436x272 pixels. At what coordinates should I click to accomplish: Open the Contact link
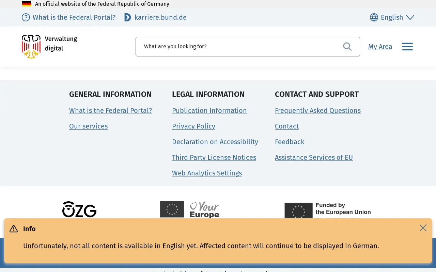pyautogui.click(x=287, y=126)
